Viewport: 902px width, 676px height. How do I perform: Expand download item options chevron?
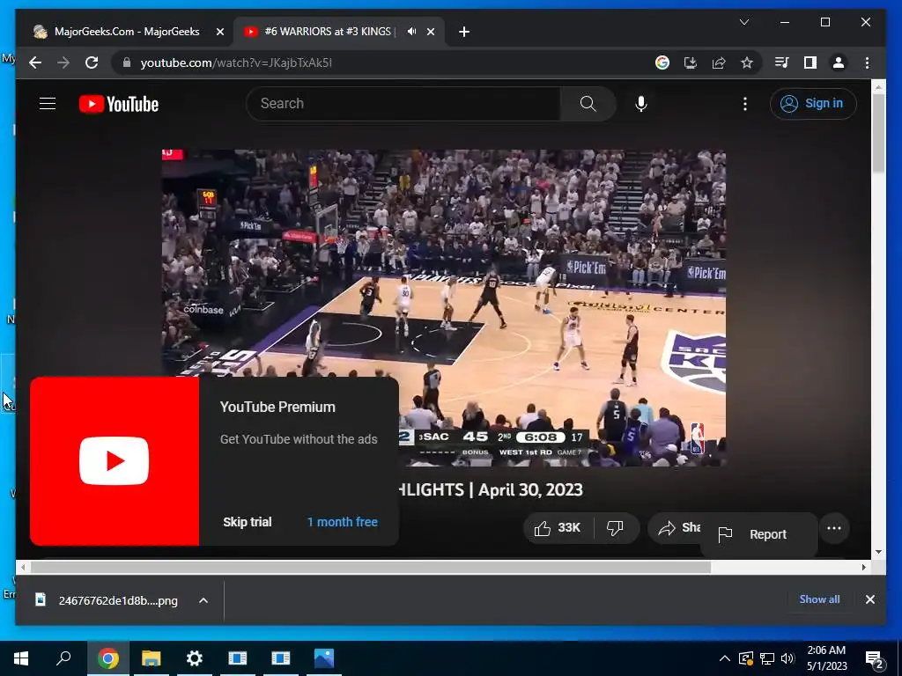(x=203, y=600)
